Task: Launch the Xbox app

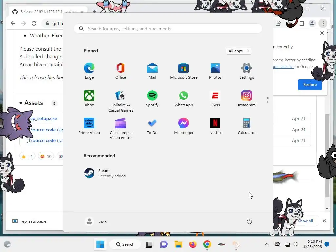Action: click(89, 99)
